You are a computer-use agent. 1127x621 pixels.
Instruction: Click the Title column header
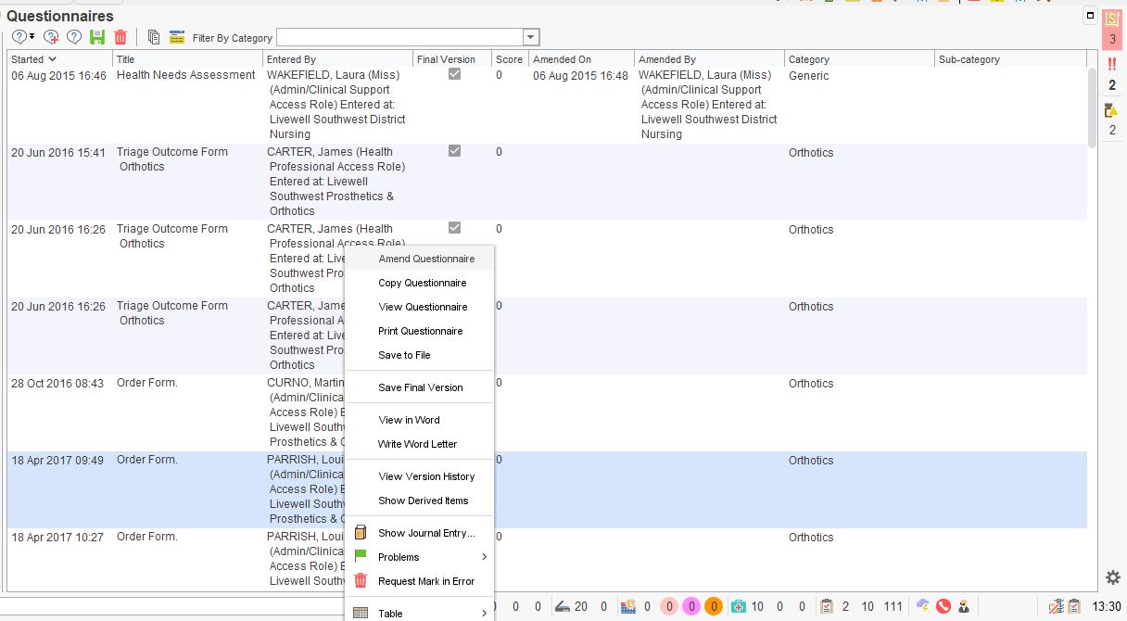[188, 59]
